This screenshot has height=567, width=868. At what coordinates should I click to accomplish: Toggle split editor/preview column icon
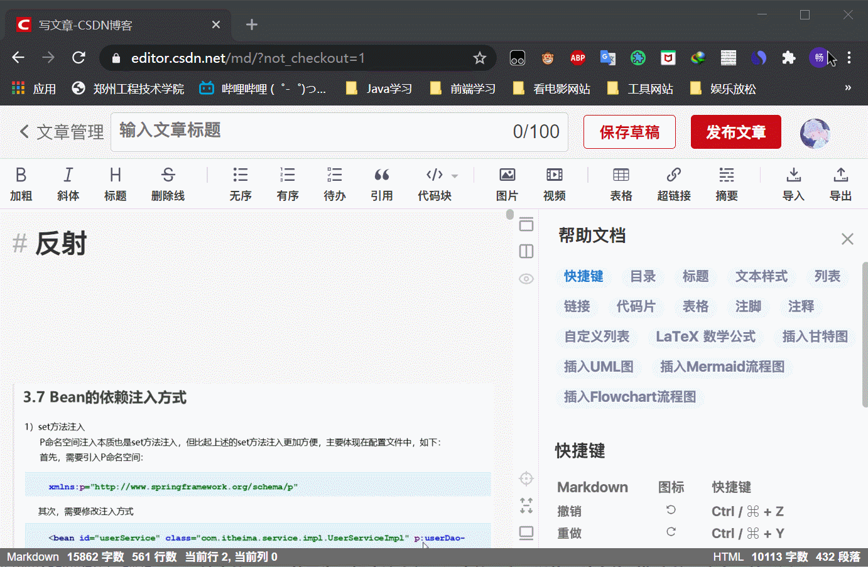pos(526,251)
